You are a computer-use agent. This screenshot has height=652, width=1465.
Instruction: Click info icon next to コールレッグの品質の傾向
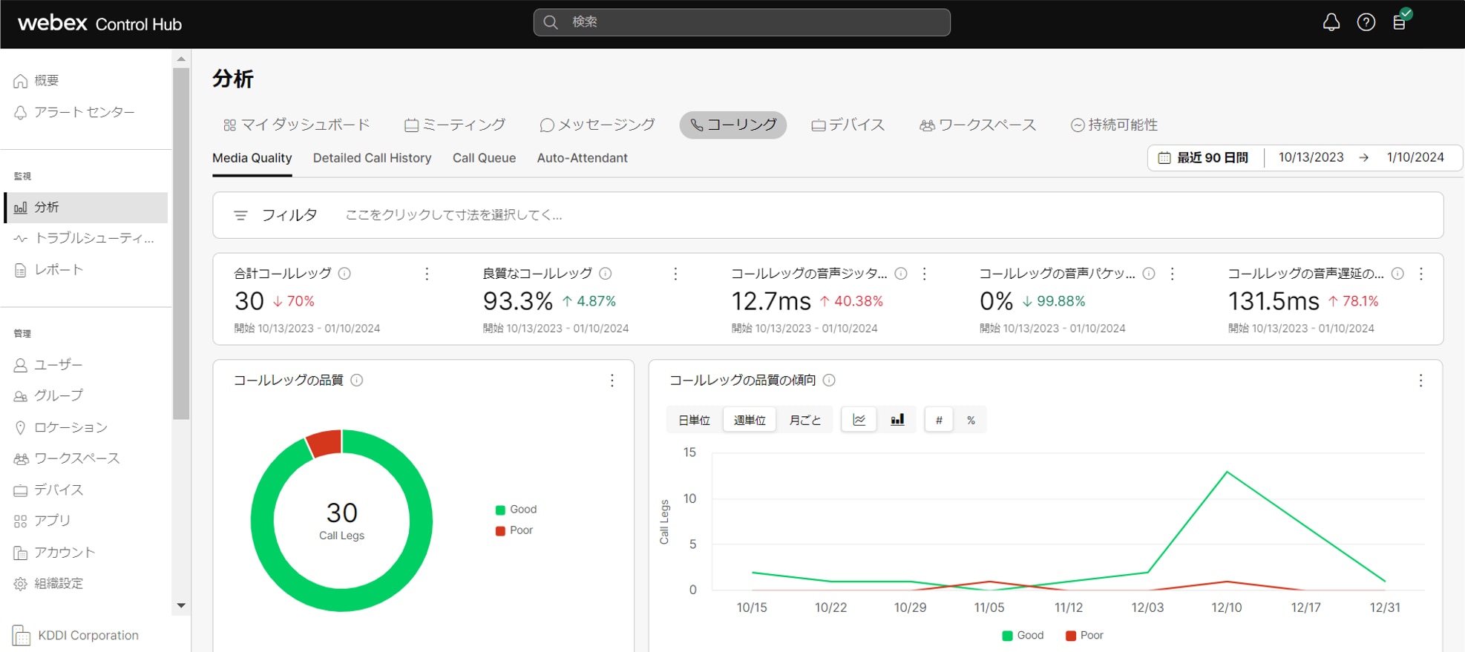pyautogui.click(x=829, y=381)
